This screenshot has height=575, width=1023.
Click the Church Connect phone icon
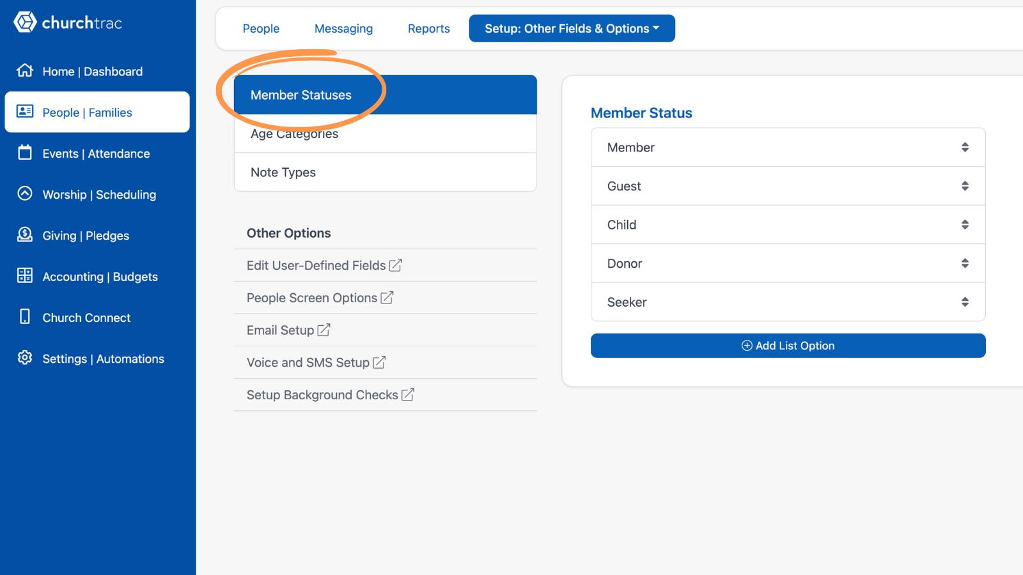point(25,316)
